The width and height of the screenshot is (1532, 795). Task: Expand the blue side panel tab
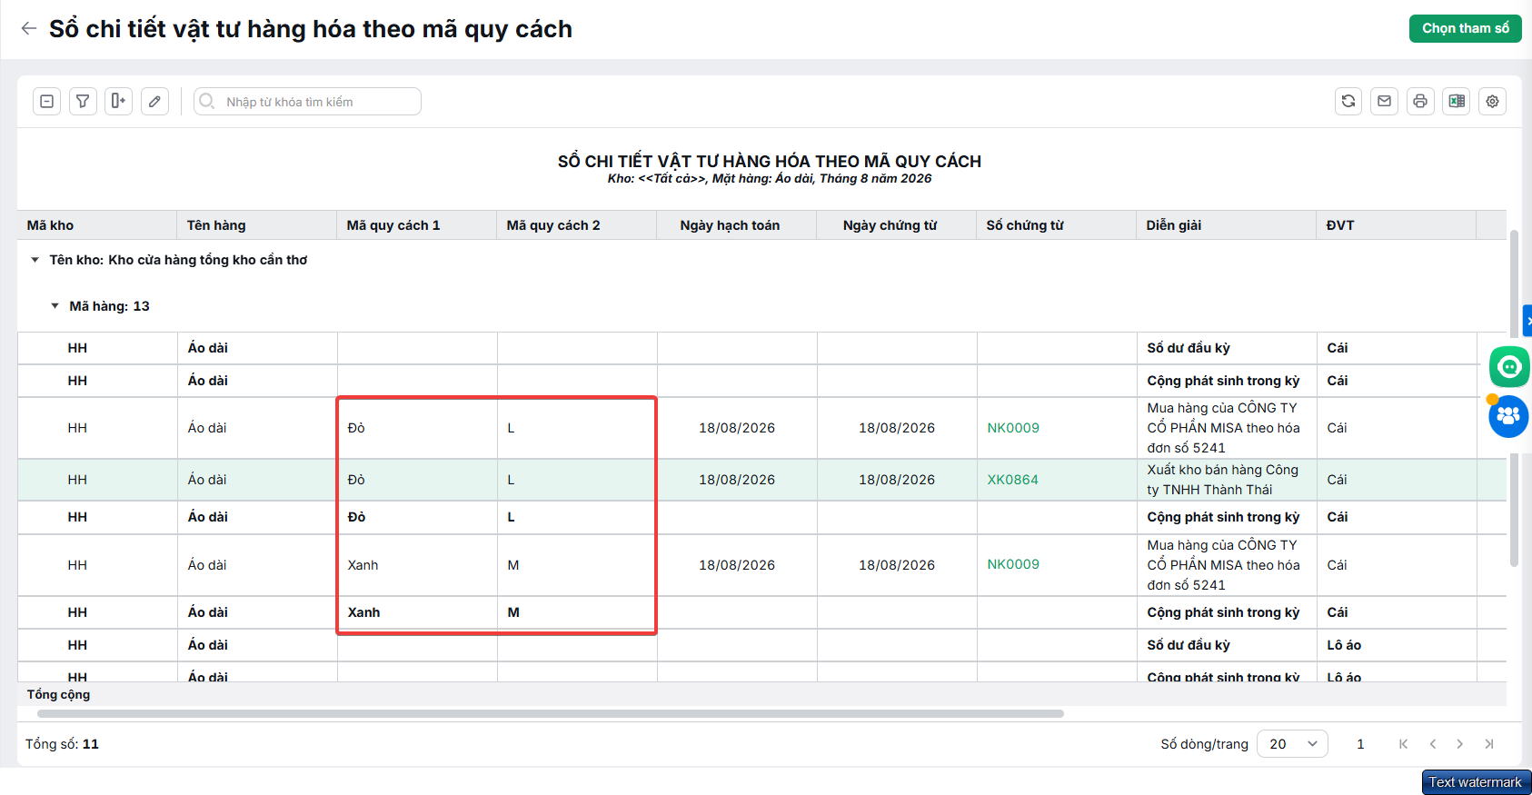click(x=1527, y=321)
